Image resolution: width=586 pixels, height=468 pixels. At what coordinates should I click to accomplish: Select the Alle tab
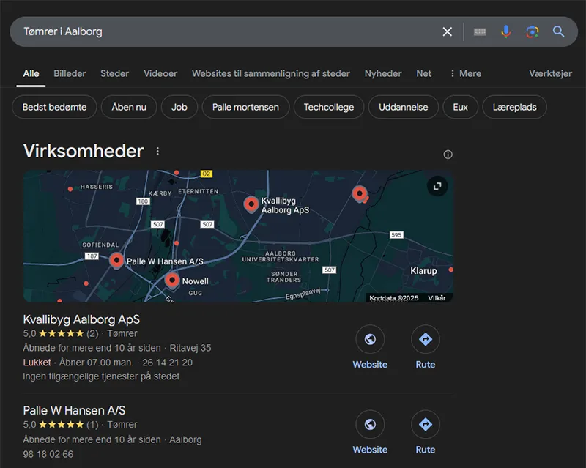tap(31, 74)
